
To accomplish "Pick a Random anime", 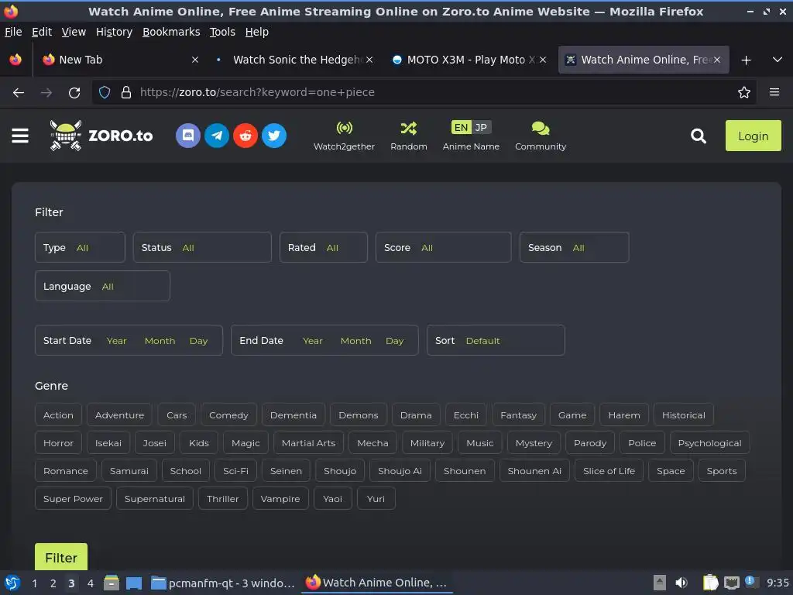I will [409, 136].
